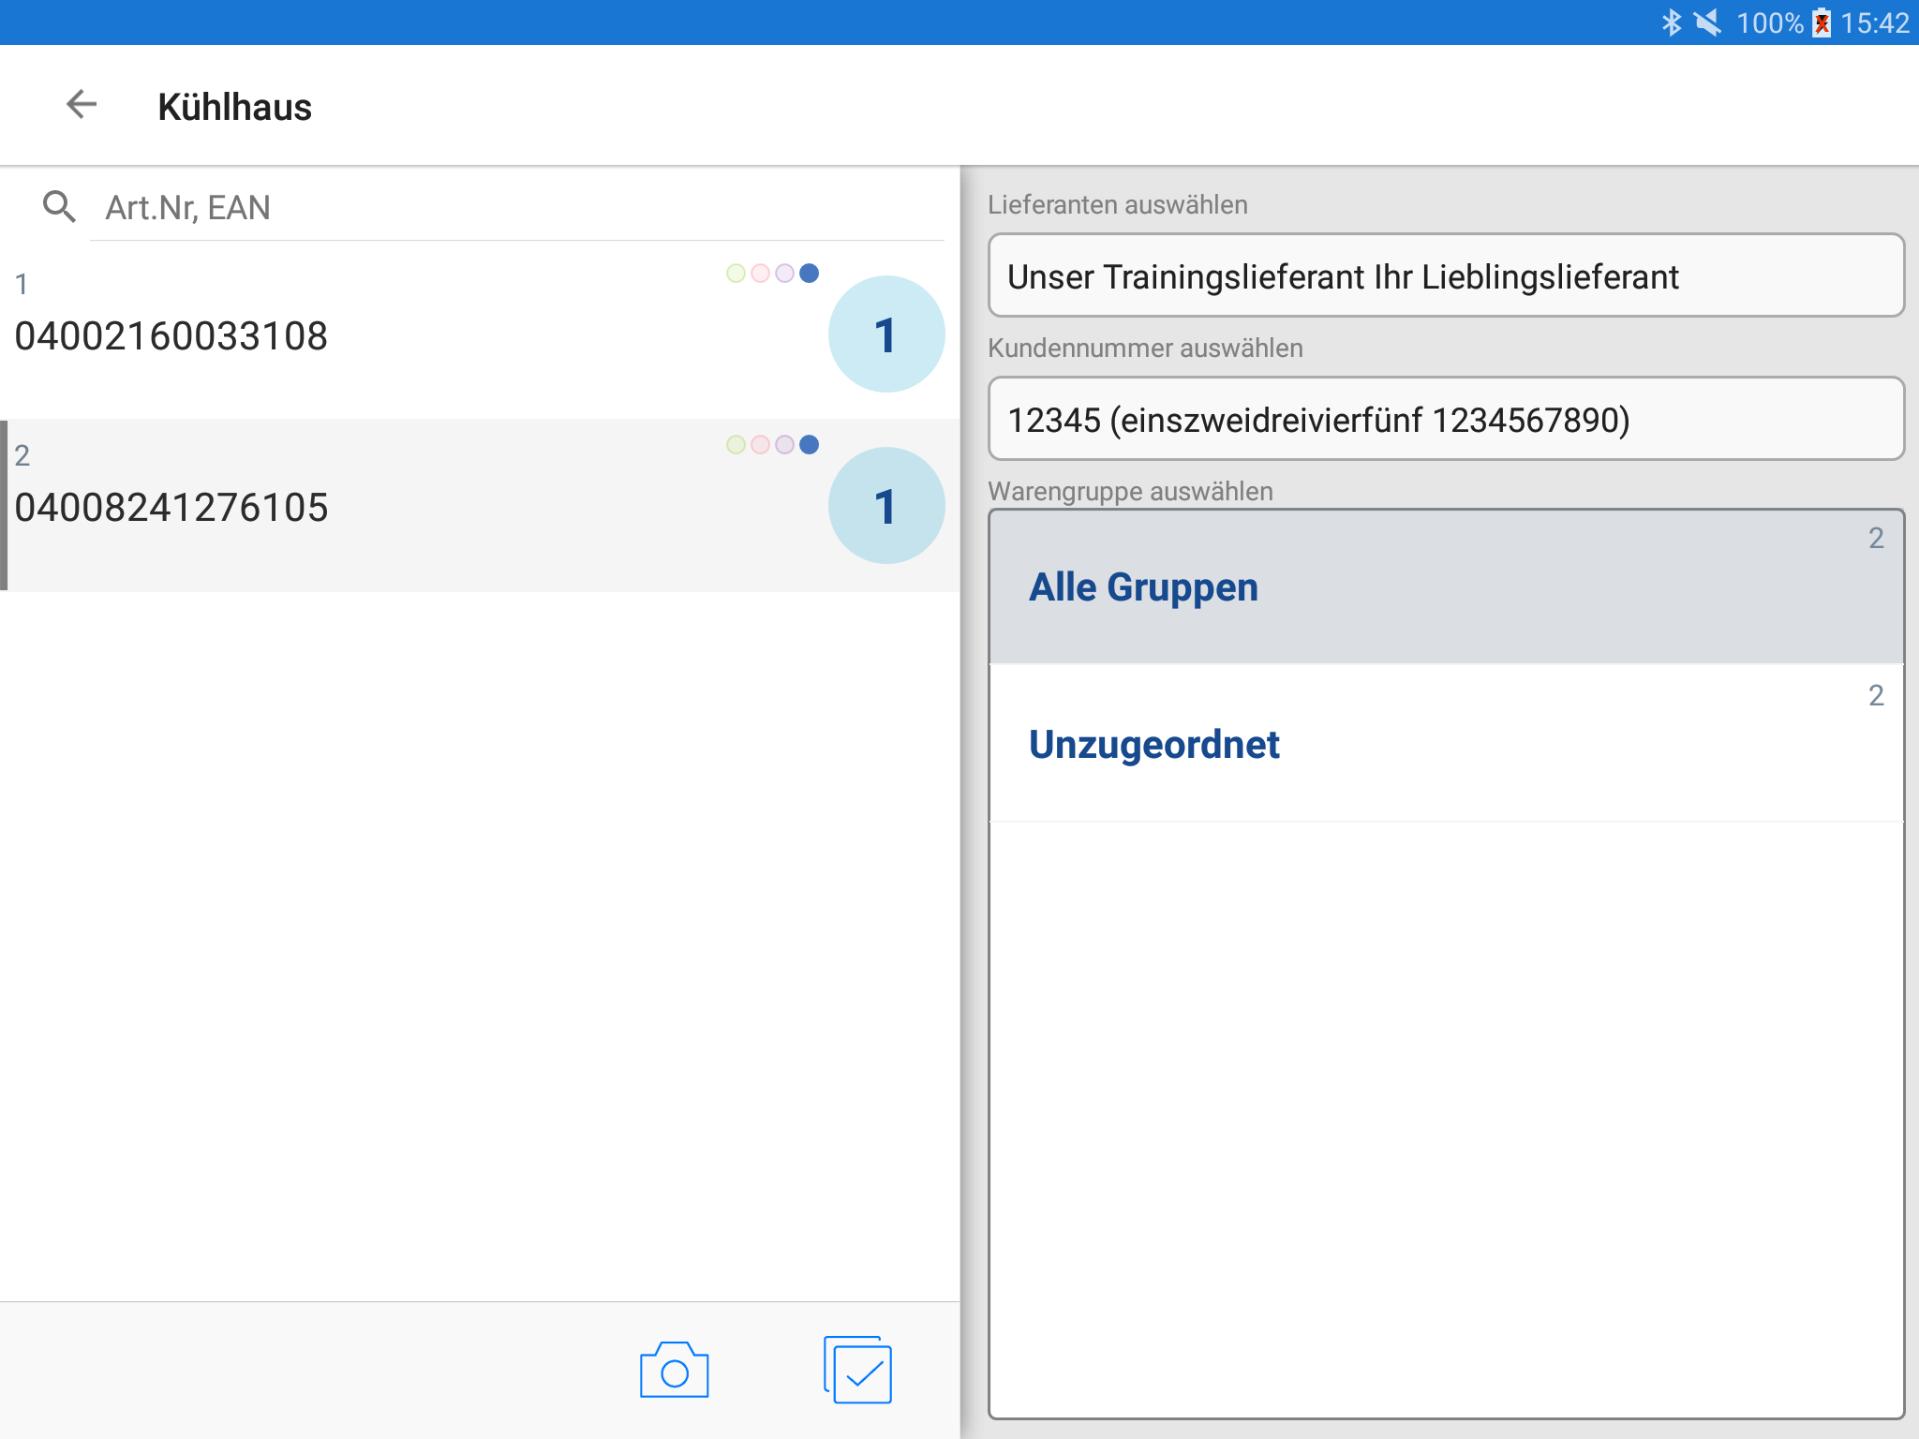Select list row 04002160033108
This screenshot has width=1919, height=1439.
[x=375, y=335]
